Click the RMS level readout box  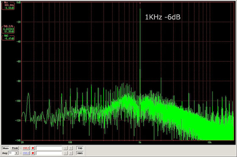coord(8,38)
